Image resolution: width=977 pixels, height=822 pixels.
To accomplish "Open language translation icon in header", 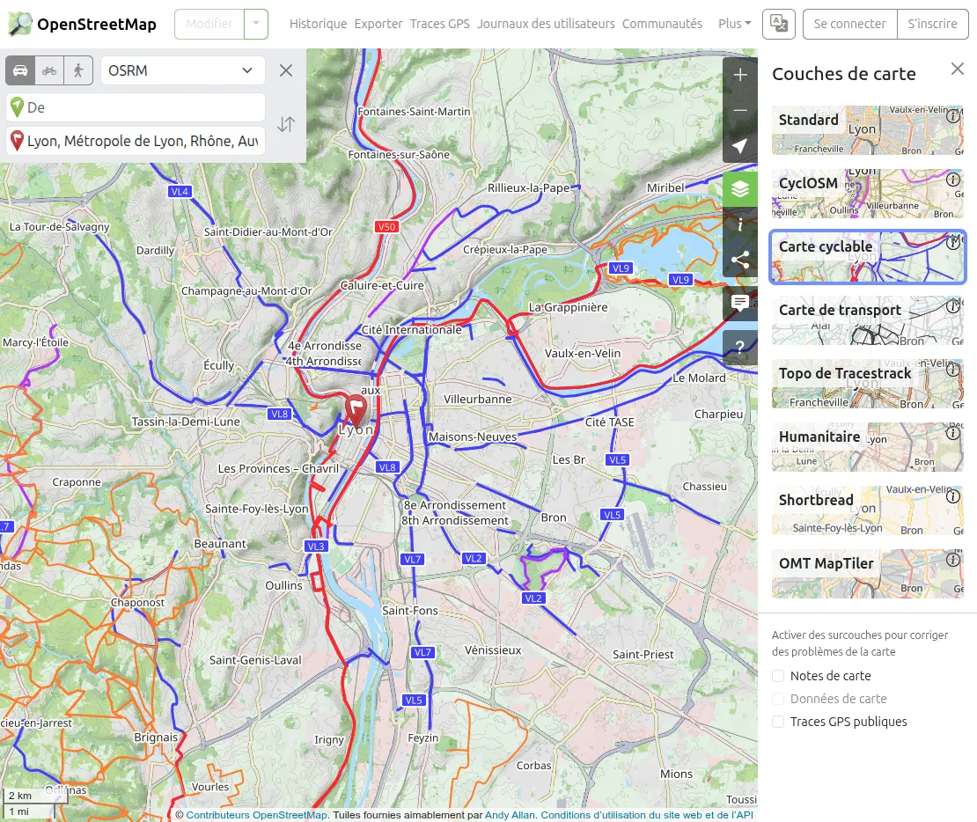I will [778, 24].
